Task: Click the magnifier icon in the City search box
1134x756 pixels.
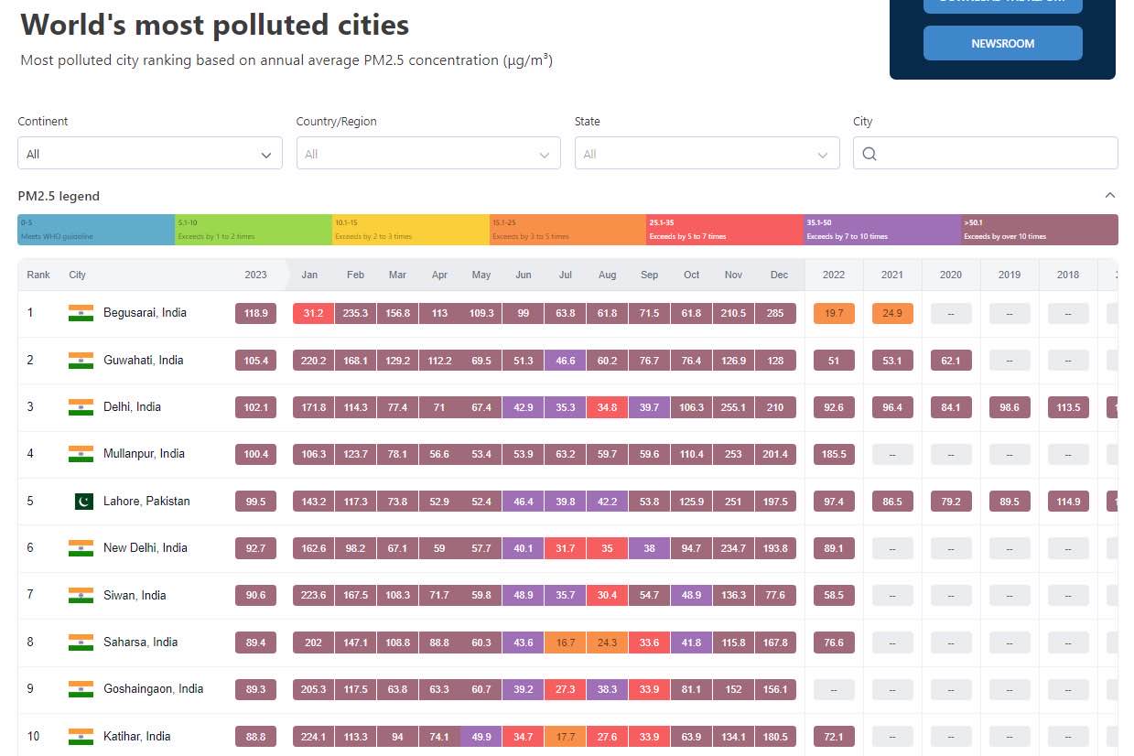Action: [869, 154]
